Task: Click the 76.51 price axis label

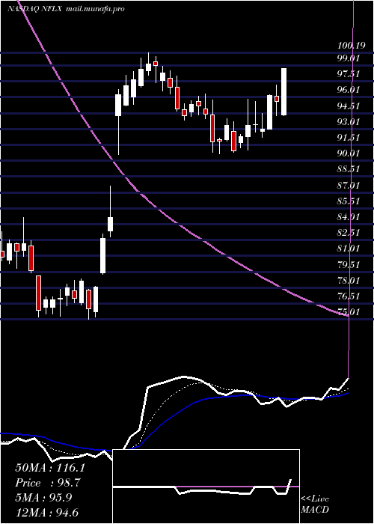Action: [x=349, y=296]
